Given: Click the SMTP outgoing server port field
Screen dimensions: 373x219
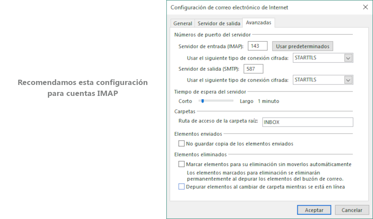Looking at the screenshot, I should (x=253, y=69).
